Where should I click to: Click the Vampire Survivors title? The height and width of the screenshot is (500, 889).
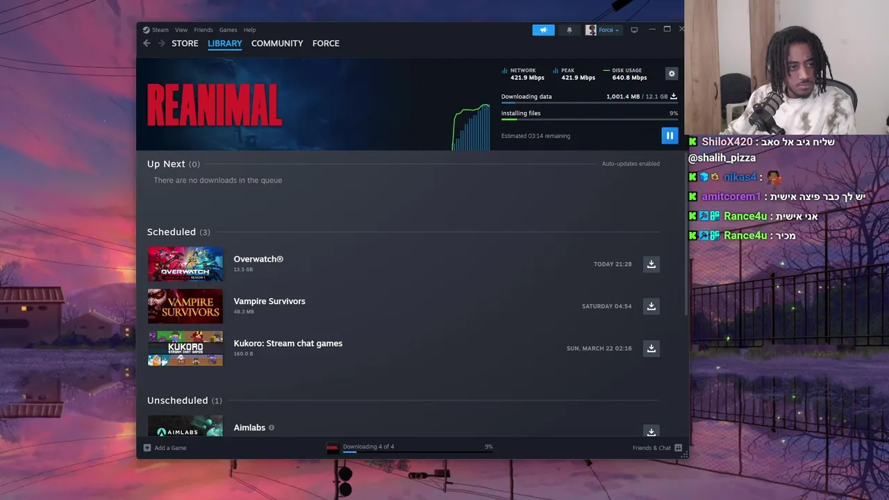point(269,301)
